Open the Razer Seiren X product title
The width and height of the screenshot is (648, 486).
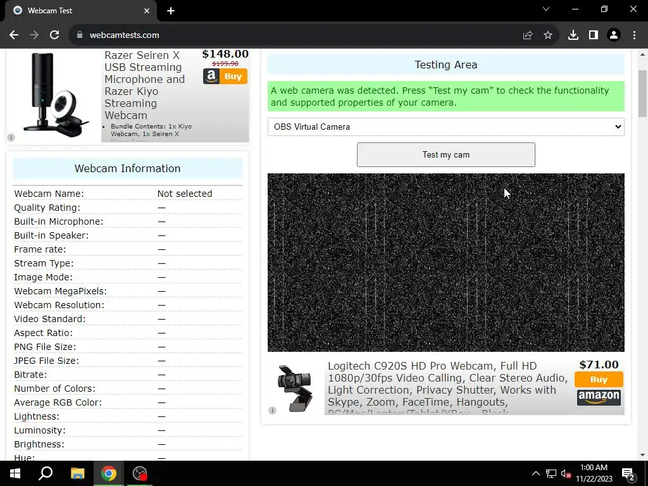(145, 85)
